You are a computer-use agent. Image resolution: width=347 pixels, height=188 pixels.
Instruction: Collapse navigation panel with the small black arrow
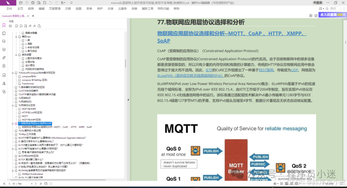tap(128, 100)
